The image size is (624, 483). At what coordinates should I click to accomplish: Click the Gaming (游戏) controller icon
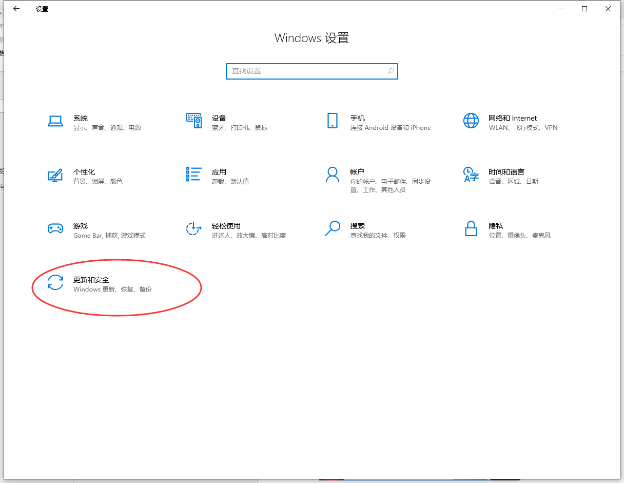click(x=55, y=229)
